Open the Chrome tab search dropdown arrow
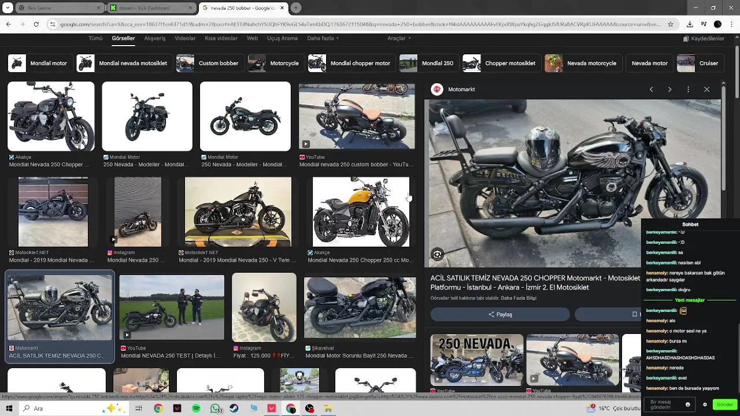 [8, 8]
